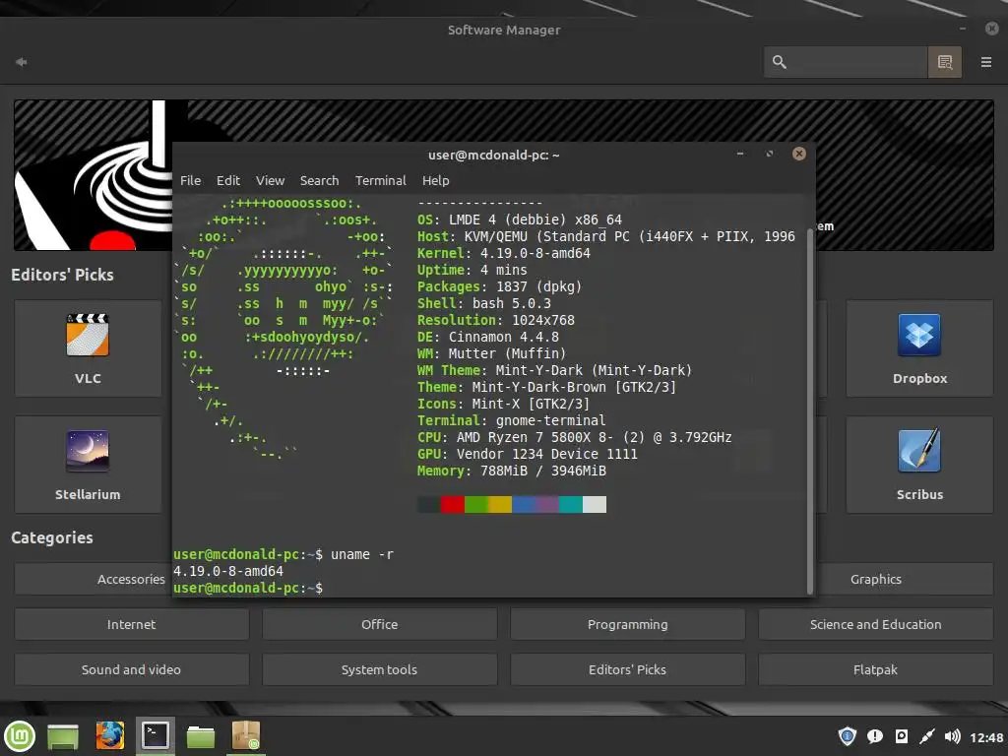Switch to Software Manager taskbar icon
Viewport: 1008px width, 756px height.
245,736
